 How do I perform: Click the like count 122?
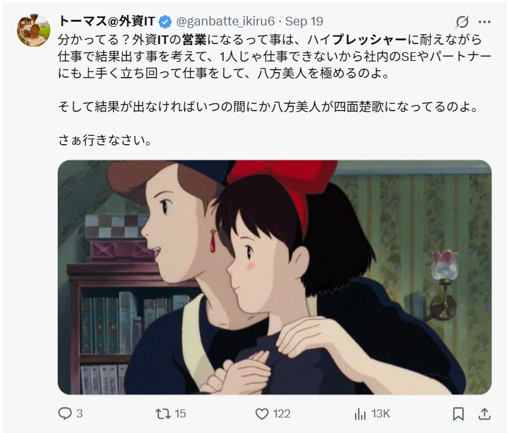(282, 414)
